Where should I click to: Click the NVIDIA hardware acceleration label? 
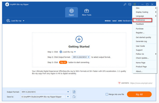click(x=108, y=21)
